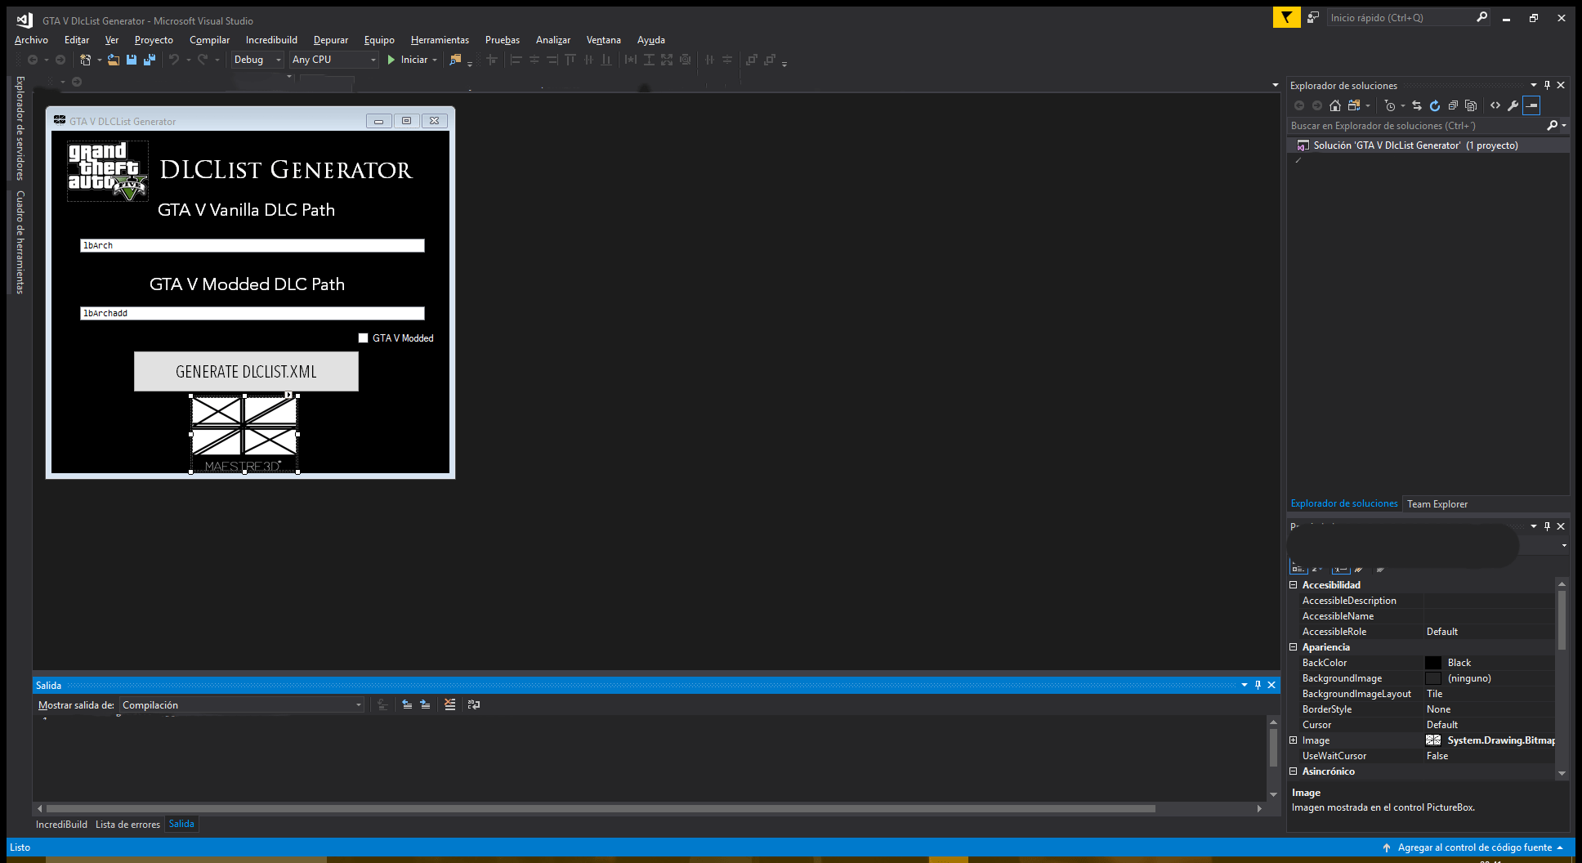The image size is (1582, 863).
Task: Click the Properties wrench icon in Solution Explorer
Action: click(x=1513, y=105)
